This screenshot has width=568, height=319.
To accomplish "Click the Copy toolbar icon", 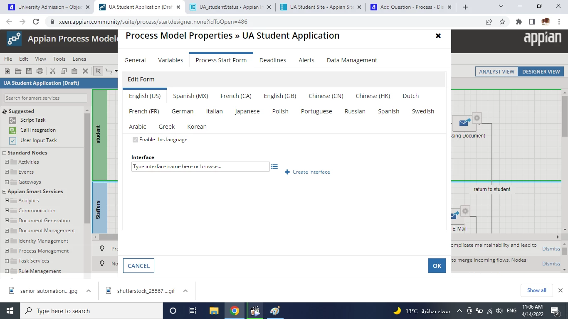I will pyautogui.click(x=64, y=71).
